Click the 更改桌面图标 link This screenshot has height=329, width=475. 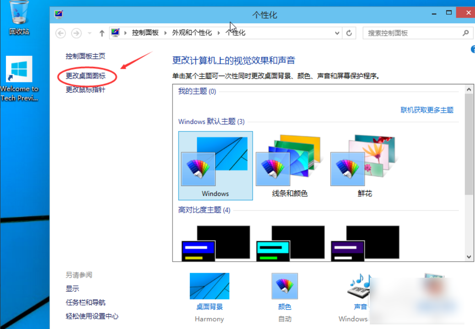tap(86, 76)
